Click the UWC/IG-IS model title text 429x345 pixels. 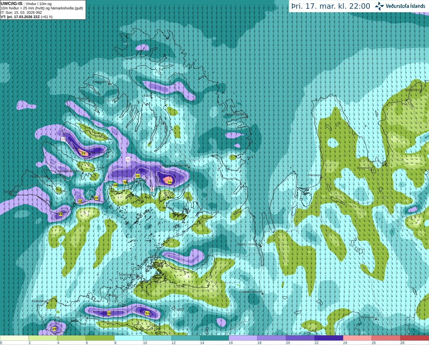pos(11,4)
